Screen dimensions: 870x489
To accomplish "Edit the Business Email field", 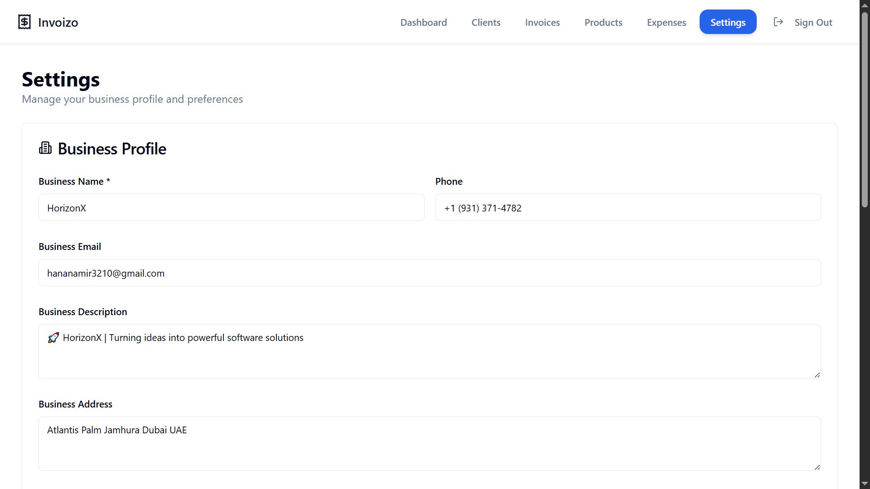I will tap(429, 273).
